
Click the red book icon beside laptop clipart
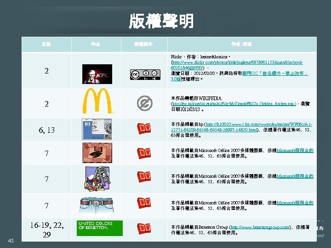coord(144,153)
